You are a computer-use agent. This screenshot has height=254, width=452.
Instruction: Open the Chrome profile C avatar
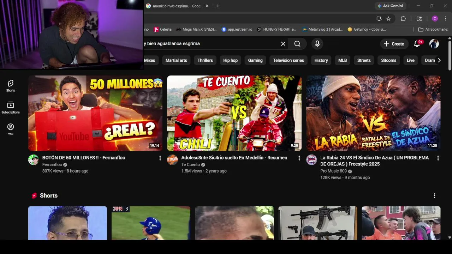[x=435, y=19]
